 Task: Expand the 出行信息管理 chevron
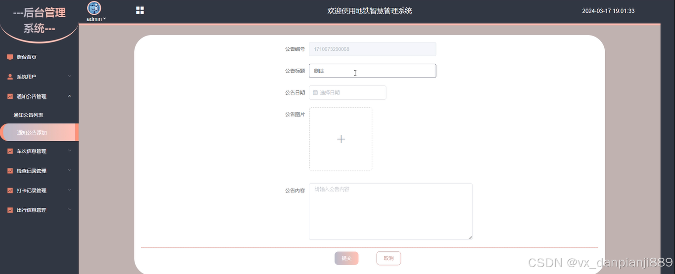[70, 210]
